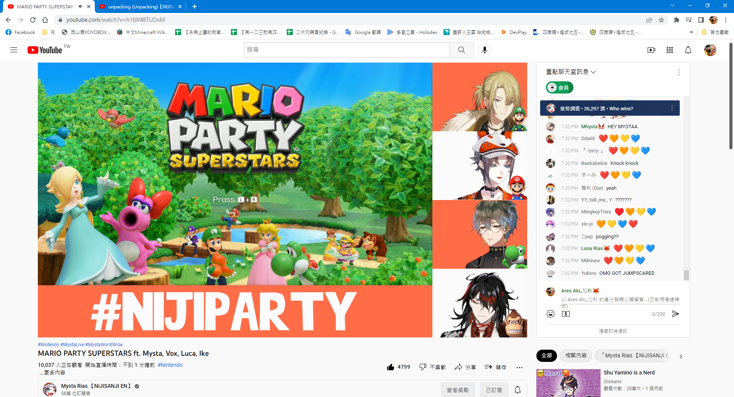Open the notifications bell in header
Viewport: 734px width, 397px height.
[688, 50]
